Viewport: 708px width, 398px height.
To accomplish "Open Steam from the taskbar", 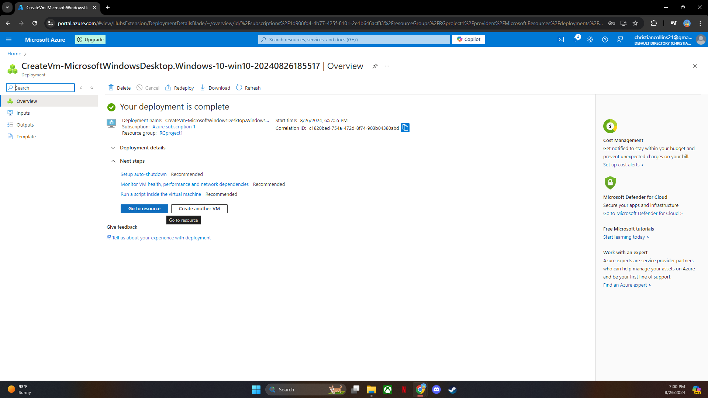I will click(x=452, y=389).
